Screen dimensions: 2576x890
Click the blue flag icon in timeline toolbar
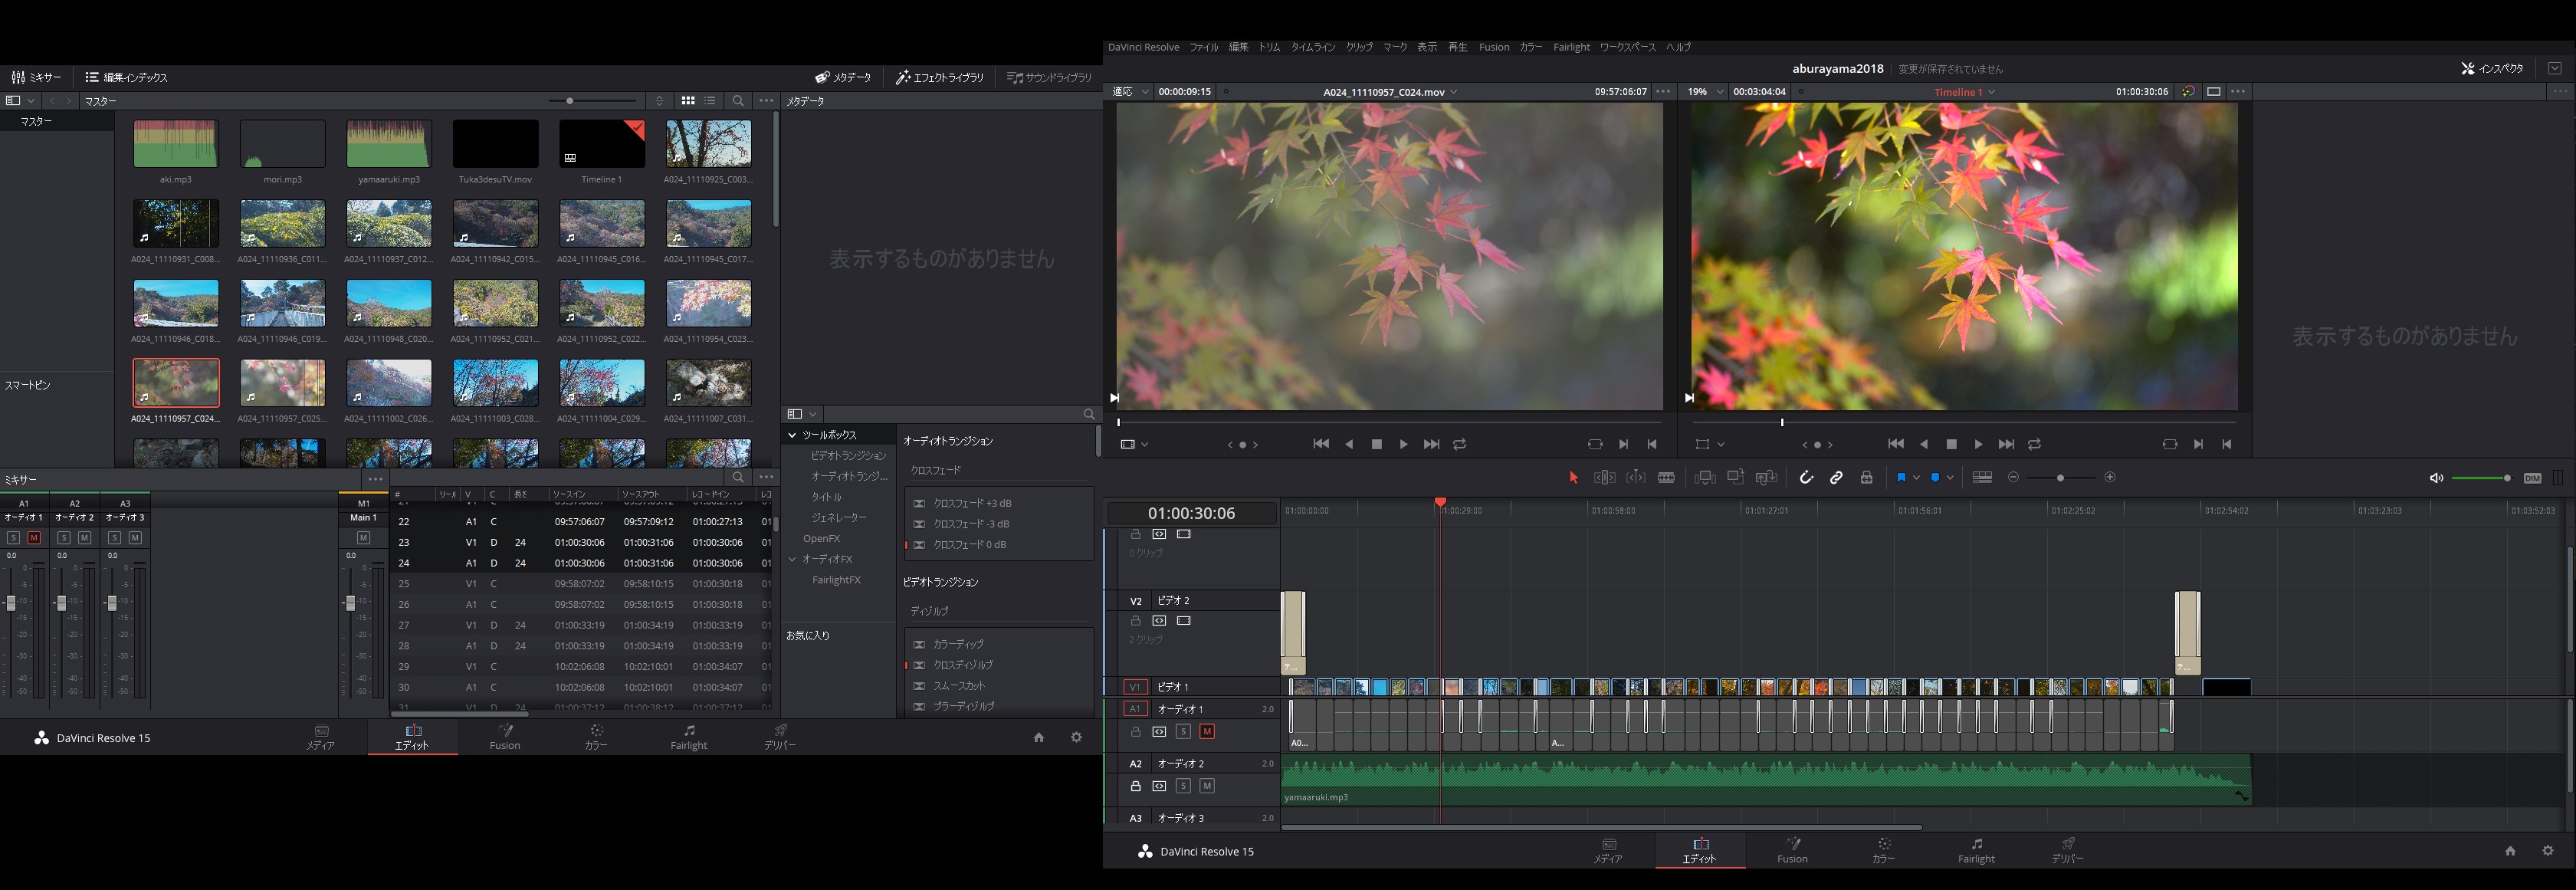tap(1901, 478)
